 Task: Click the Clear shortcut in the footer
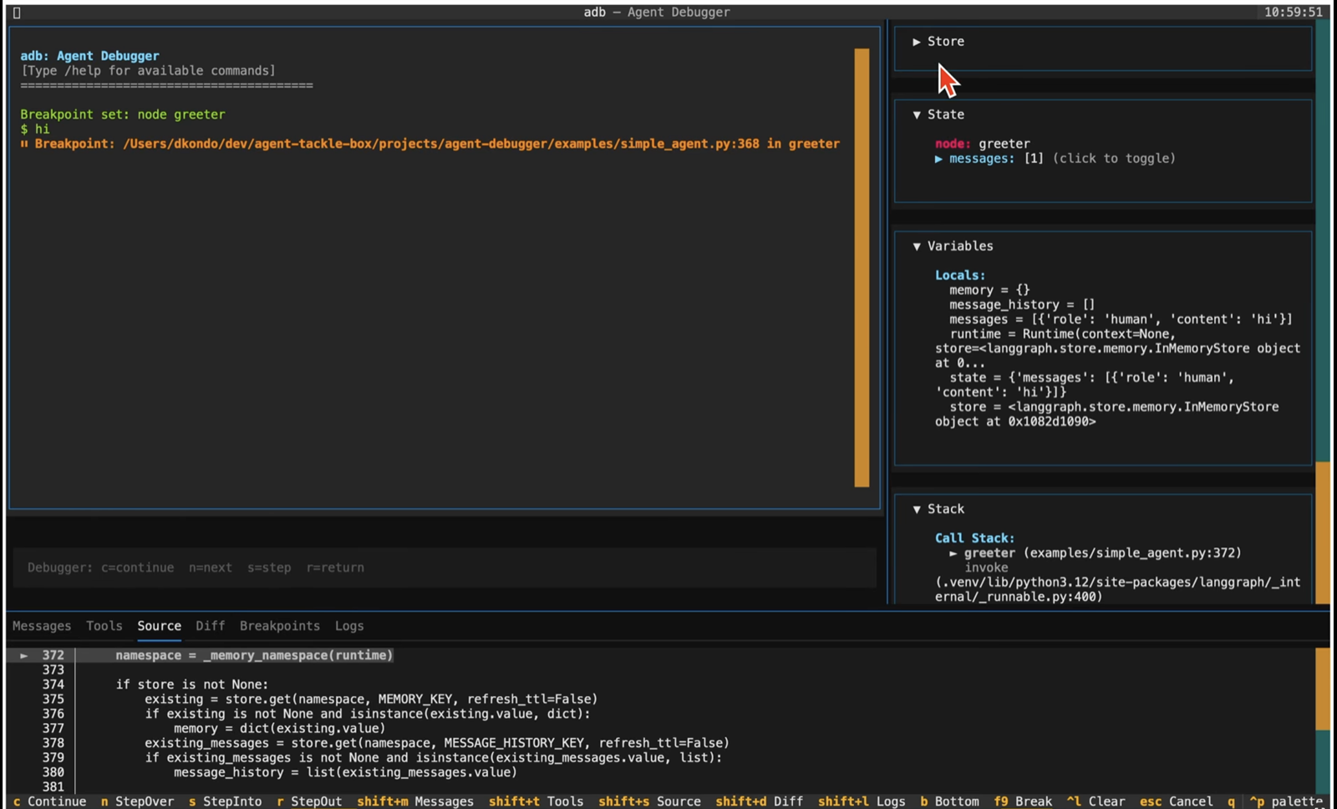coord(1096,801)
